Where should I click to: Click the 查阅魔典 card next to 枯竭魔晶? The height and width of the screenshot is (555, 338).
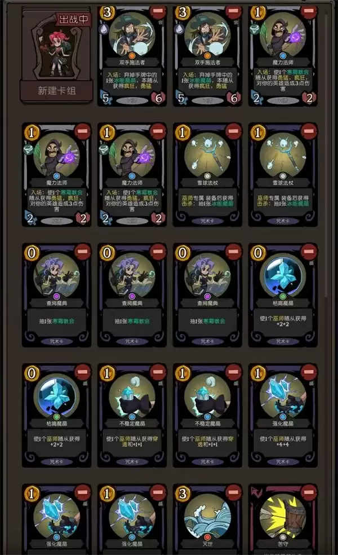click(x=207, y=295)
